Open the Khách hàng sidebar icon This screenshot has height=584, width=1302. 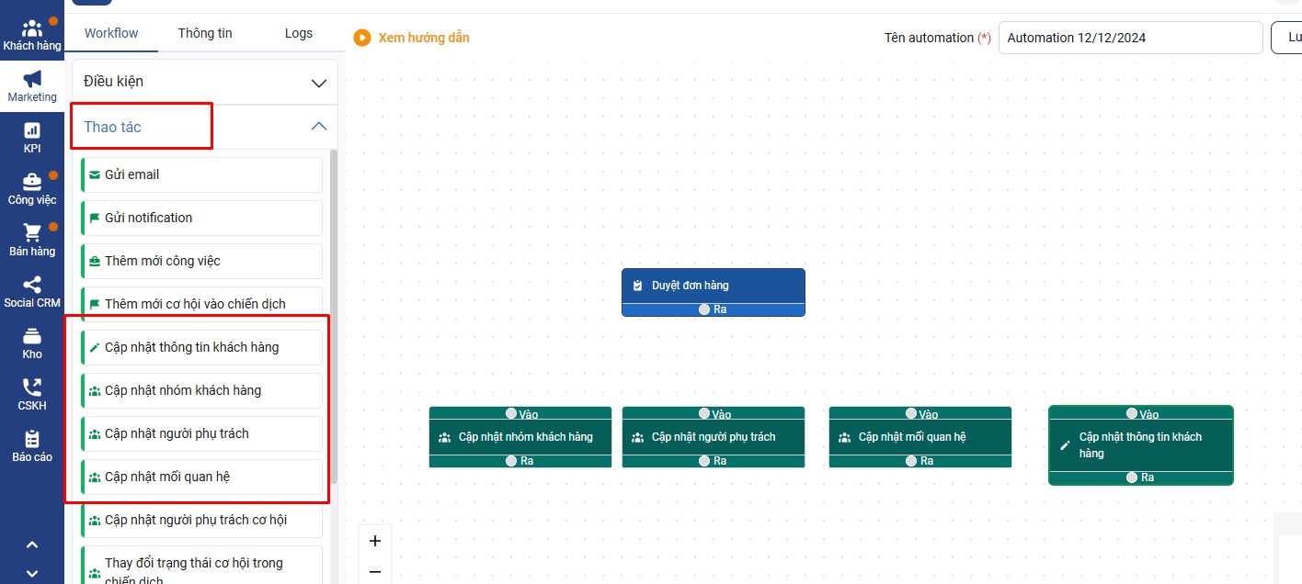click(x=32, y=29)
